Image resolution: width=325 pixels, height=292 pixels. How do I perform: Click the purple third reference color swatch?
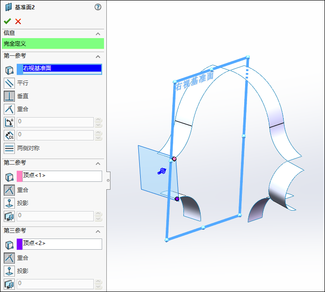(x=19, y=244)
